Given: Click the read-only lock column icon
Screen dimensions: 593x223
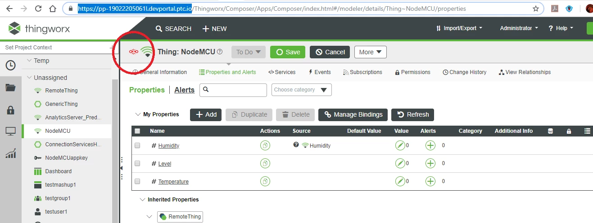Looking at the screenshot, I should pyautogui.click(x=569, y=131).
